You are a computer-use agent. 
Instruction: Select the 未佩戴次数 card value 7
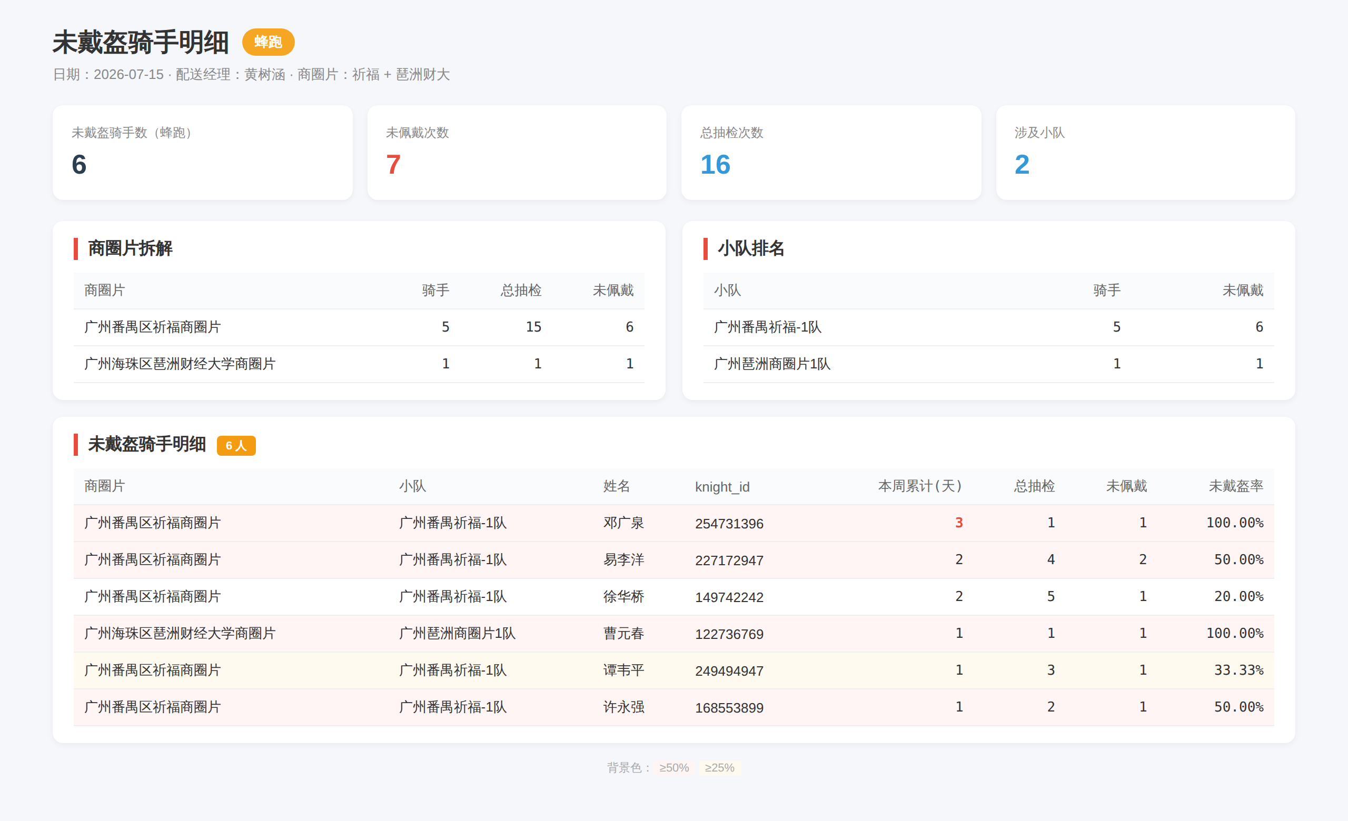click(x=393, y=165)
